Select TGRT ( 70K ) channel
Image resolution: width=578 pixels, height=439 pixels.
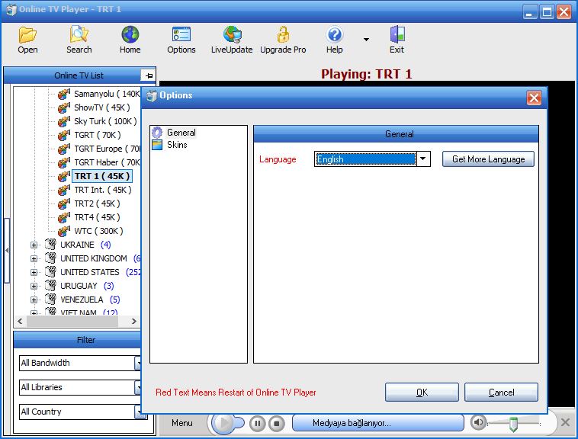click(x=98, y=135)
